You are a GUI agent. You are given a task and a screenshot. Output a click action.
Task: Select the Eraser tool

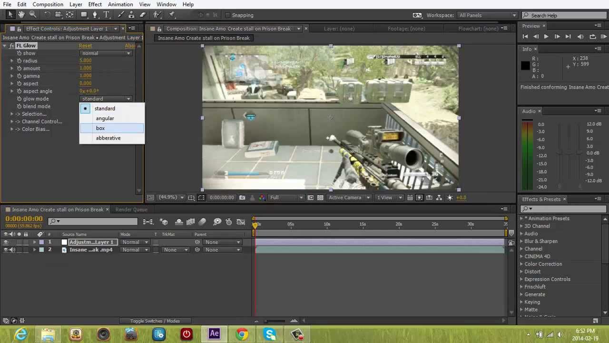point(143,15)
